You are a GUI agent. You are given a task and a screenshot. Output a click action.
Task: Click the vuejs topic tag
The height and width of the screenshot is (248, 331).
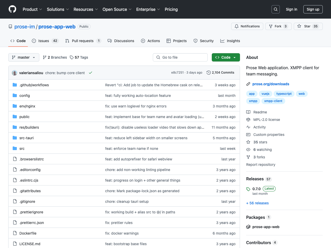click(x=265, y=94)
